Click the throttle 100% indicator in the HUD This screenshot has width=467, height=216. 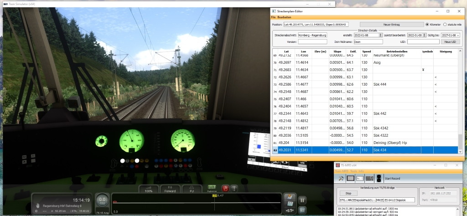148,189
